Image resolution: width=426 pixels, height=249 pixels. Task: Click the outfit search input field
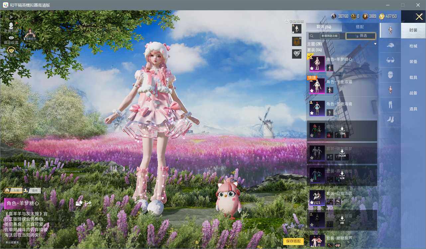tap(327, 36)
